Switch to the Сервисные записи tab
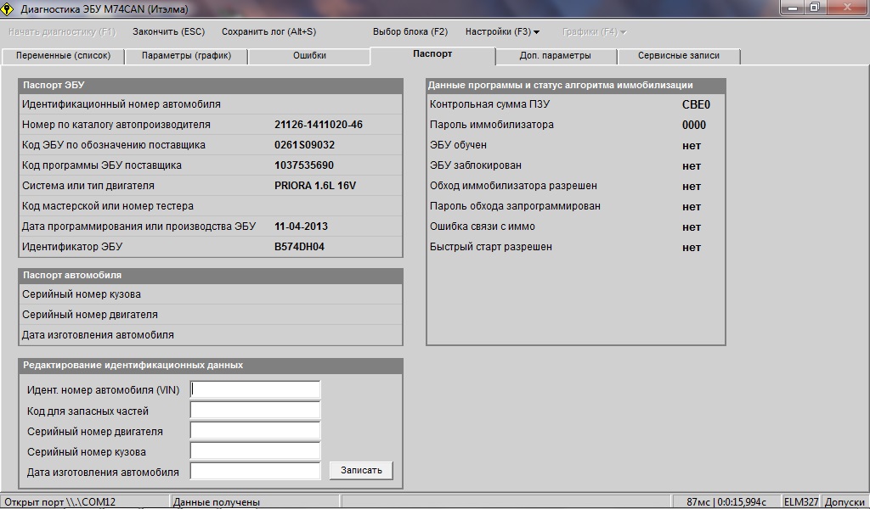The height and width of the screenshot is (509, 870). [x=678, y=56]
